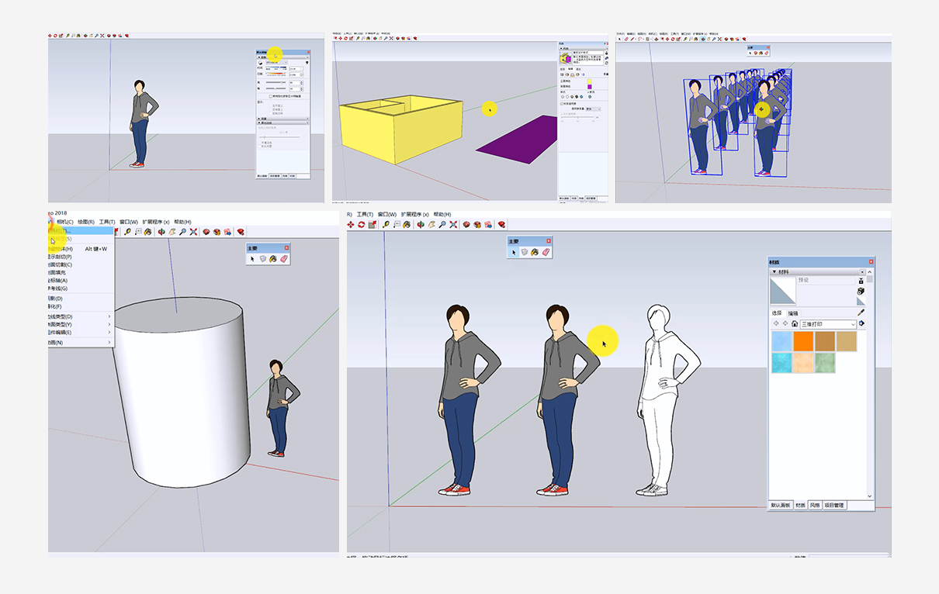Activate Orbit in the three-figures window toolbar

(x=421, y=225)
